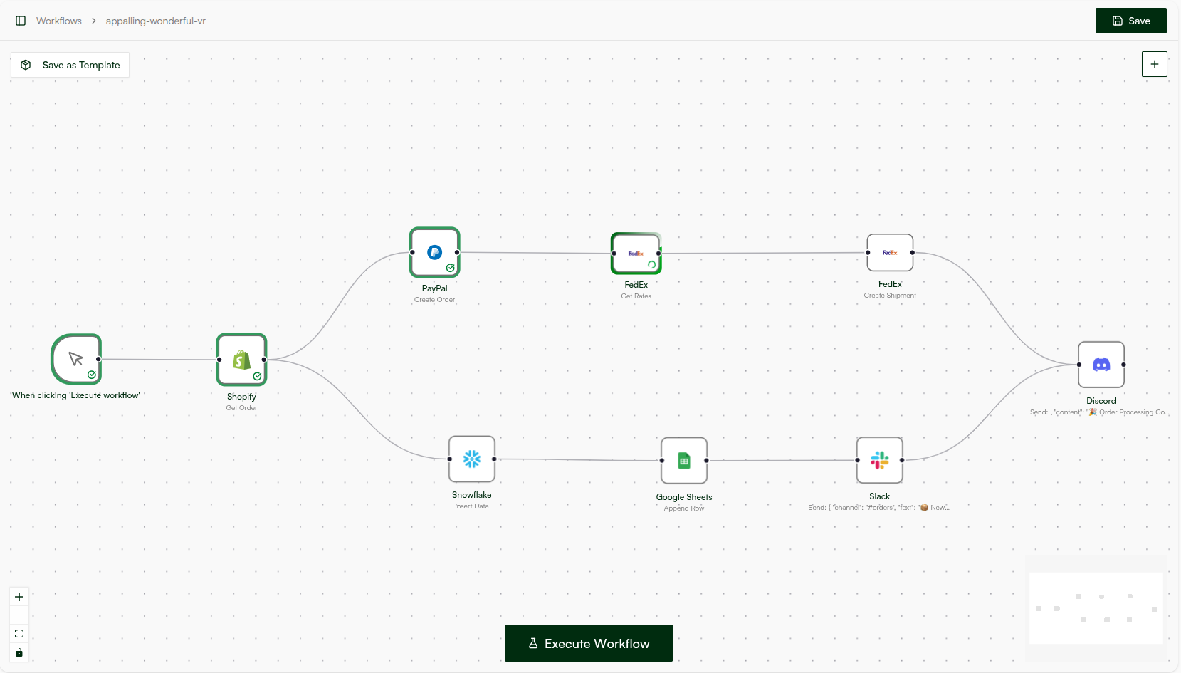Open the add node plus button

tap(1154, 64)
